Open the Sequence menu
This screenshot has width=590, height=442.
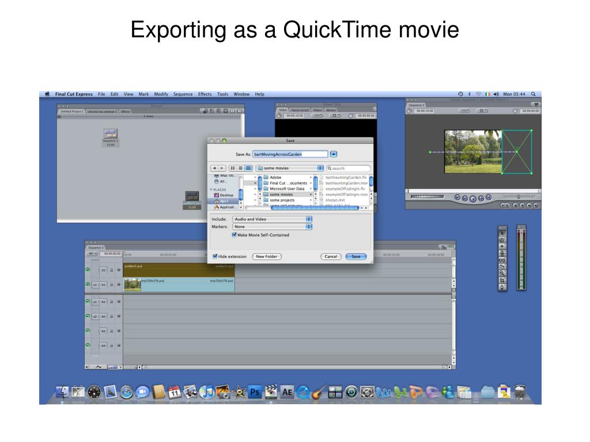coord(183,94)
